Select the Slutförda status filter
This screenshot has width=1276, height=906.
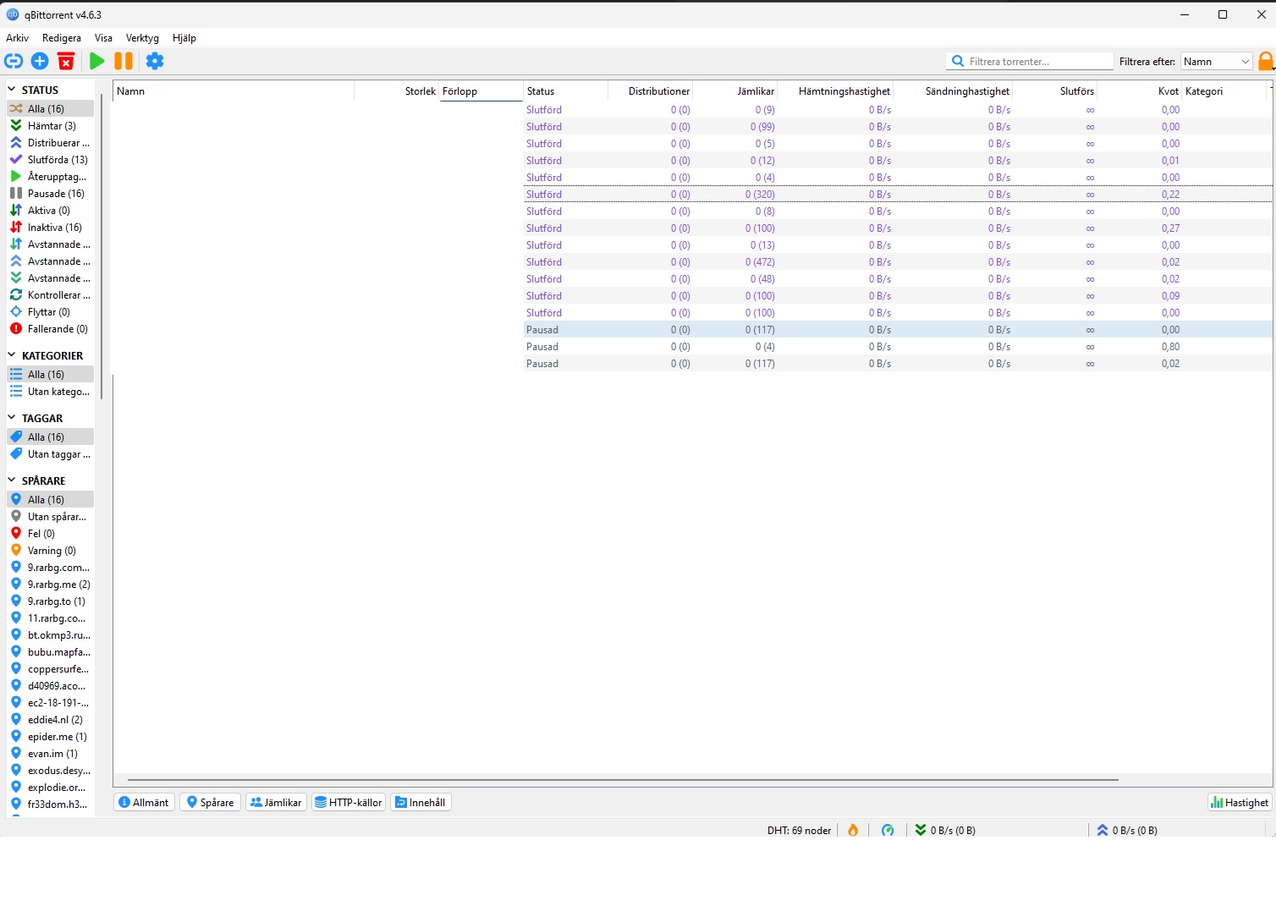tap(51, 159)
